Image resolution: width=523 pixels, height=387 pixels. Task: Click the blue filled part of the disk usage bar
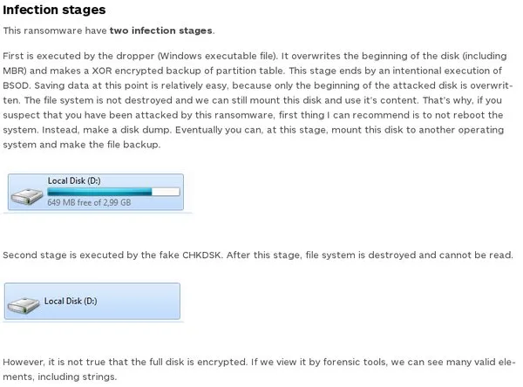99,192
